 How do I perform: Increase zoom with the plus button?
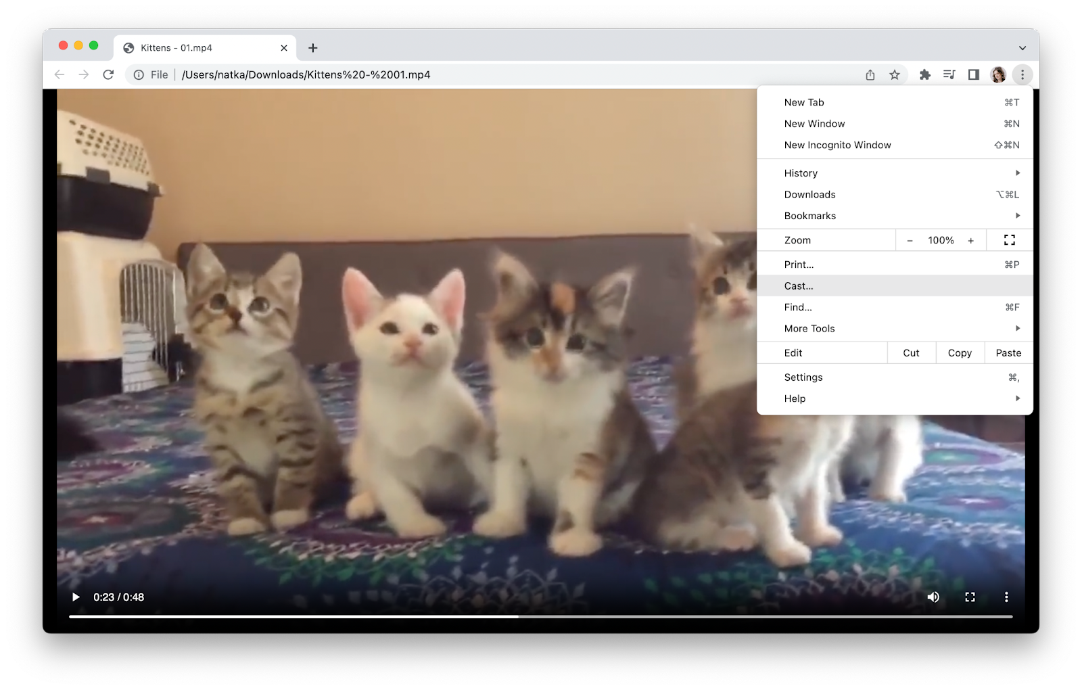coord(971,240)
